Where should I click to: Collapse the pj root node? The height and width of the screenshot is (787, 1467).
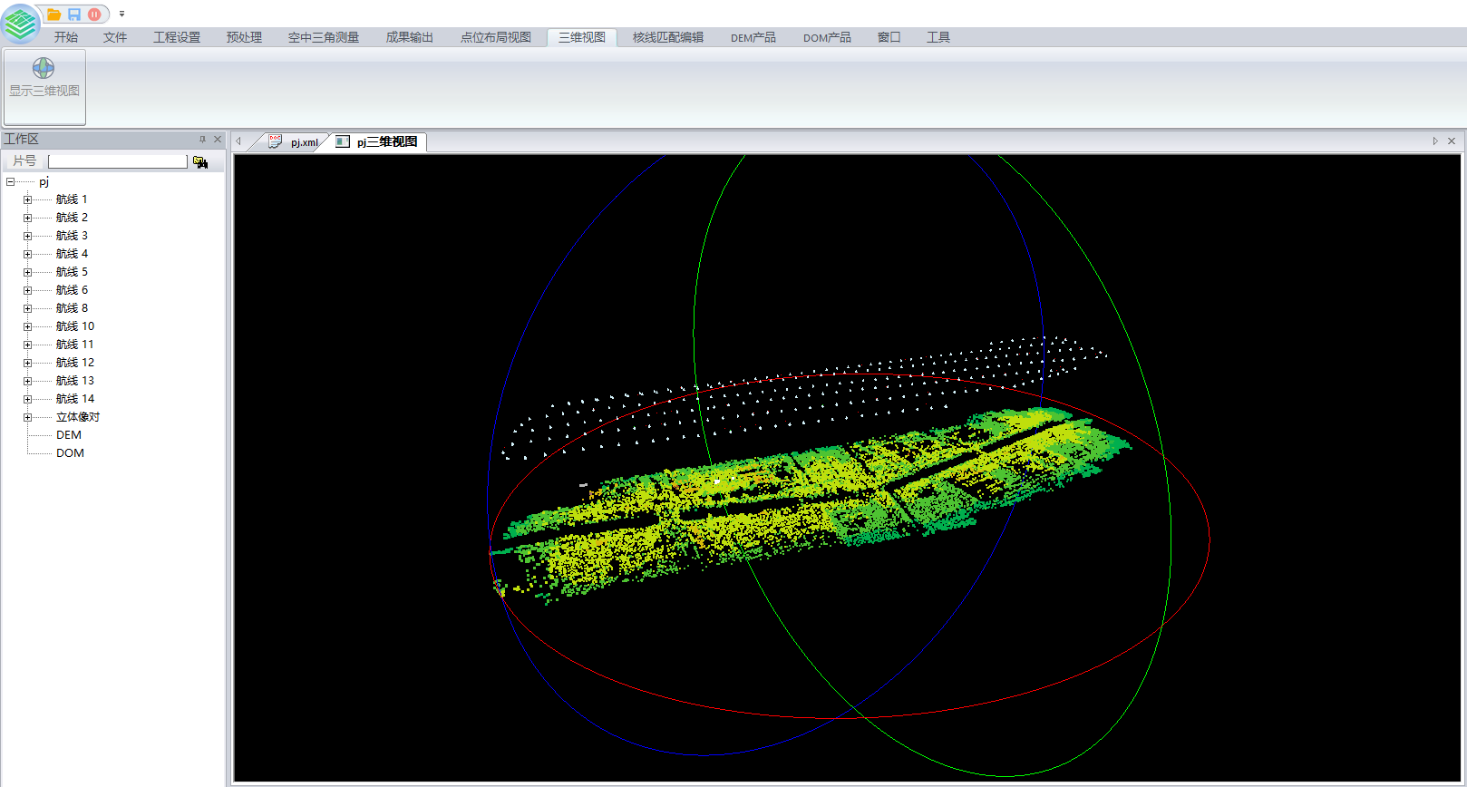[x=10, y=181]
